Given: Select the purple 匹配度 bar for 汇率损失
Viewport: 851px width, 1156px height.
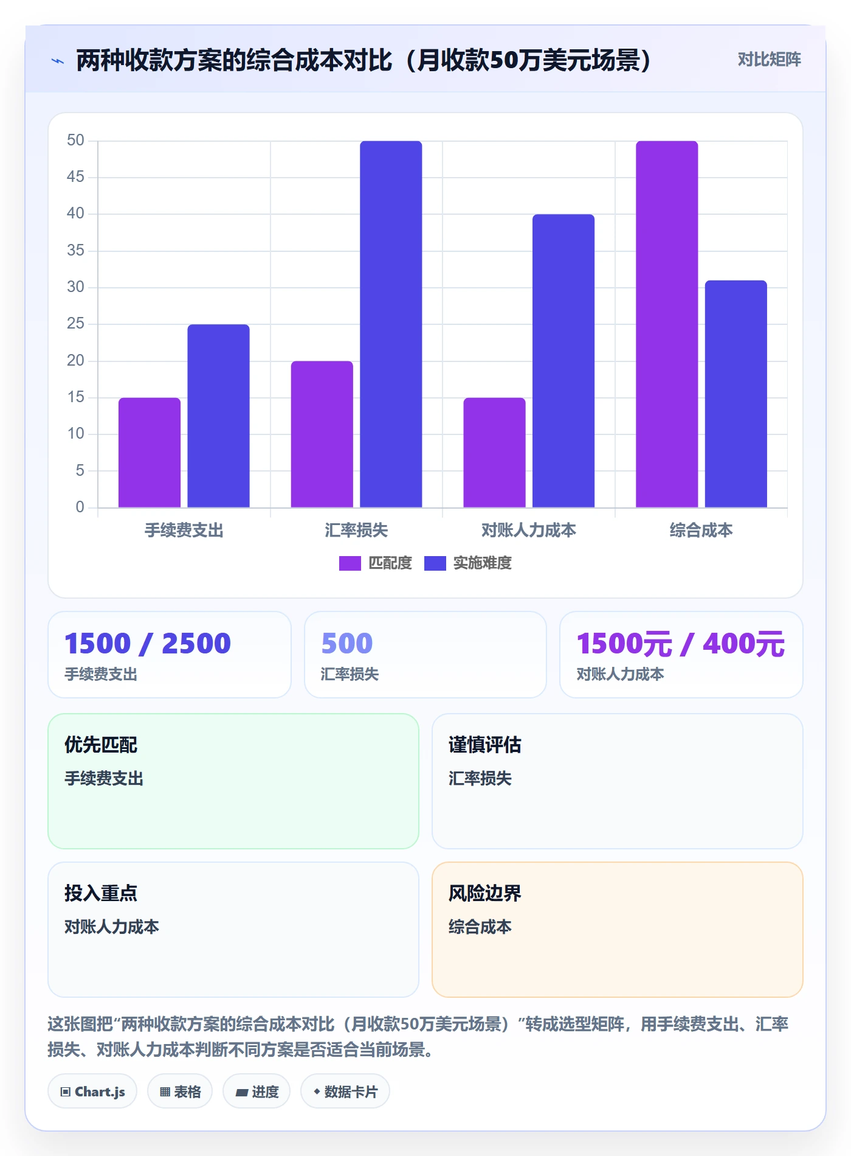Looking at the screenshot, I should tap(322, 434).
